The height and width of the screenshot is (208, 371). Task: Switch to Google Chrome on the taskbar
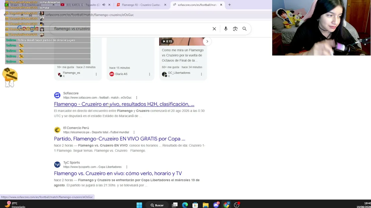(x=226, y=205)
